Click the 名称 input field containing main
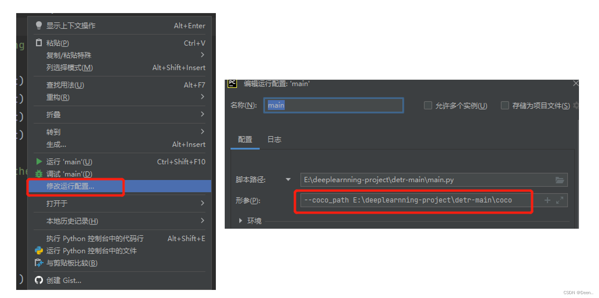This screenshot has height=298, width=599. pyautogui.click(x=333, y=105)
